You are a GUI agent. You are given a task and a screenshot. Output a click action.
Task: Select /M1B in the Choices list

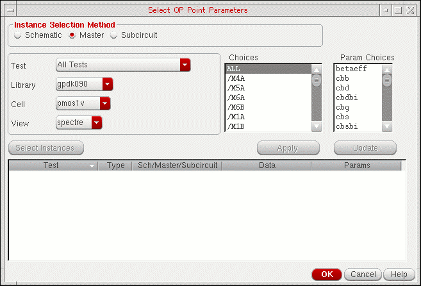[x=268, y=126]
